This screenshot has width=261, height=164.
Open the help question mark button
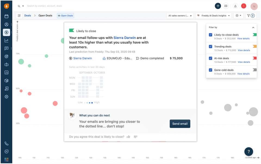pyautogui.click(x=249, y=151)
